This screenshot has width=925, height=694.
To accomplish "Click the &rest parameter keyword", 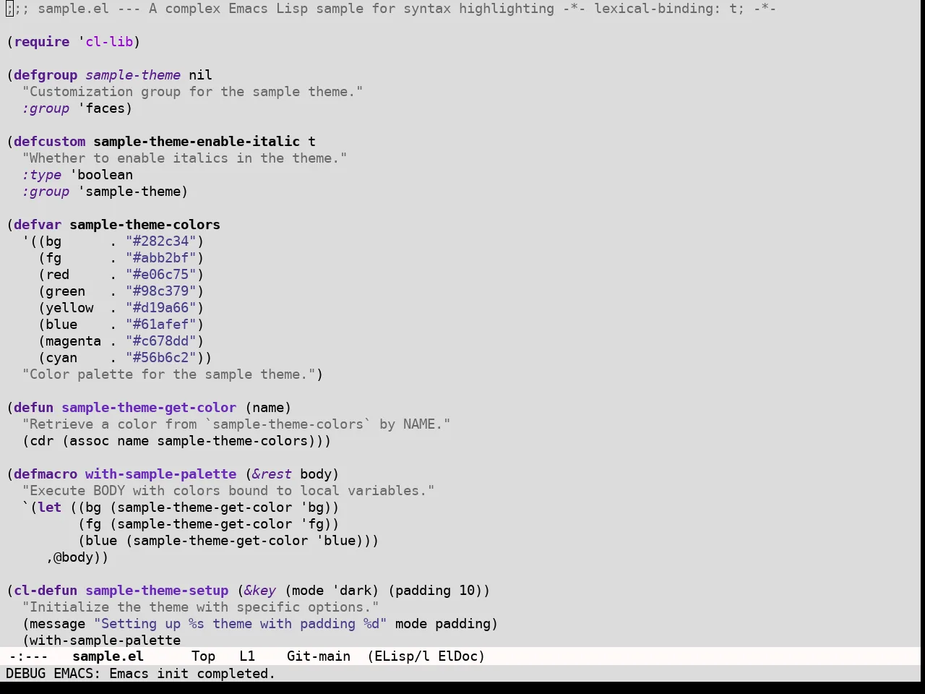I will click(272, 474).
